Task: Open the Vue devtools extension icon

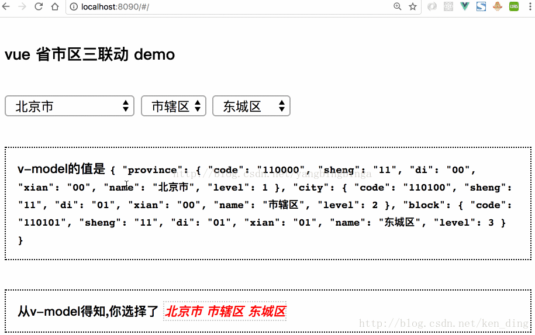Action: click(465, 6)
